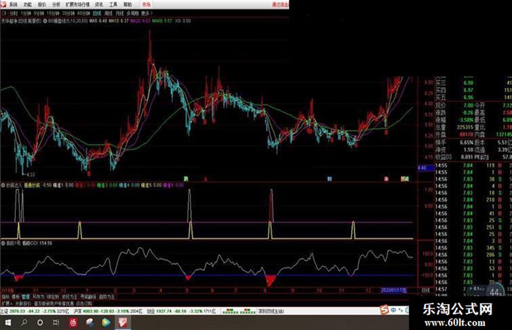The height and width of the screenshot is (330, 512).
Task: Open the taskbar search magnifier
Action: (x=23, y=322)
